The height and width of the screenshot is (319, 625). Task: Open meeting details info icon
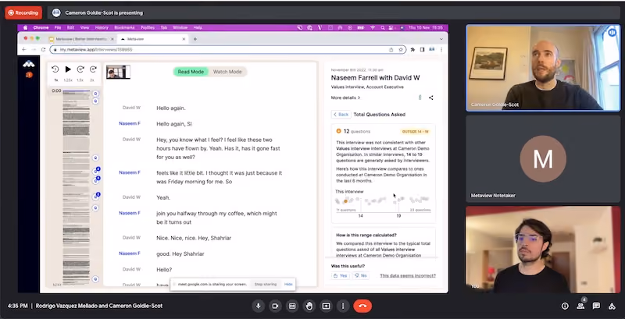(x=565, y=306)
